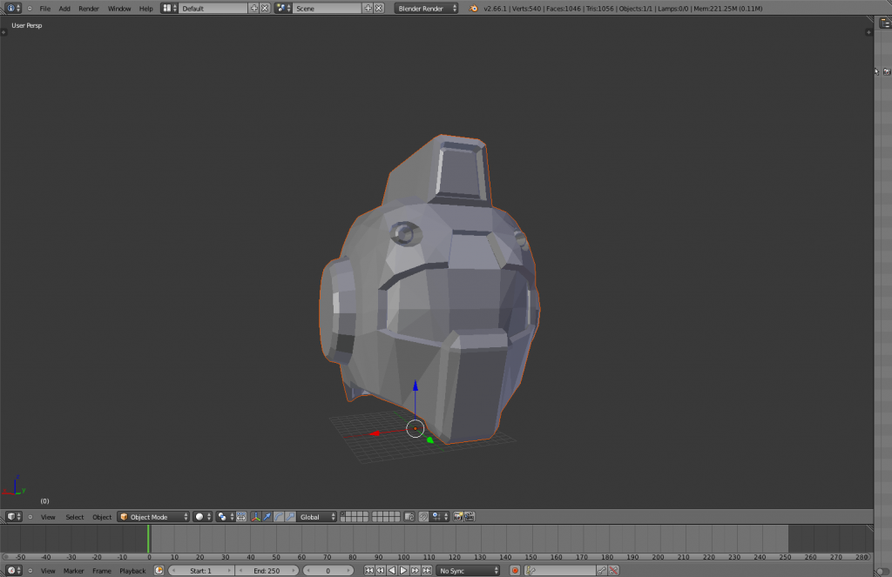Open the Global orientation dropdown
The image size is (892, 577).
point(315,517)
